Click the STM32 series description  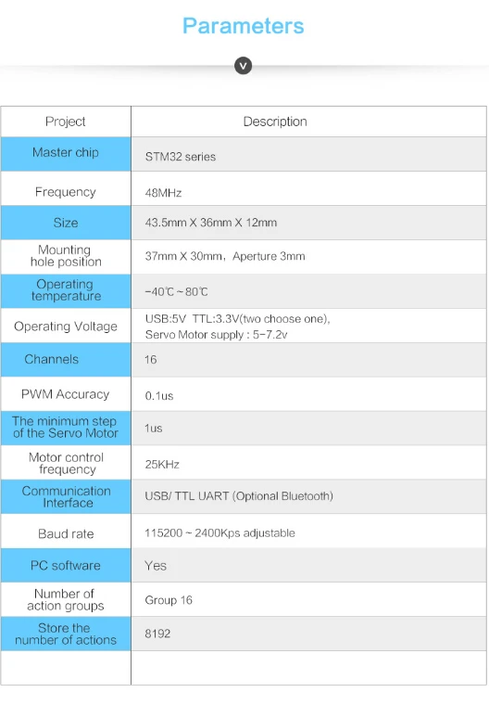tap(180, 157)
